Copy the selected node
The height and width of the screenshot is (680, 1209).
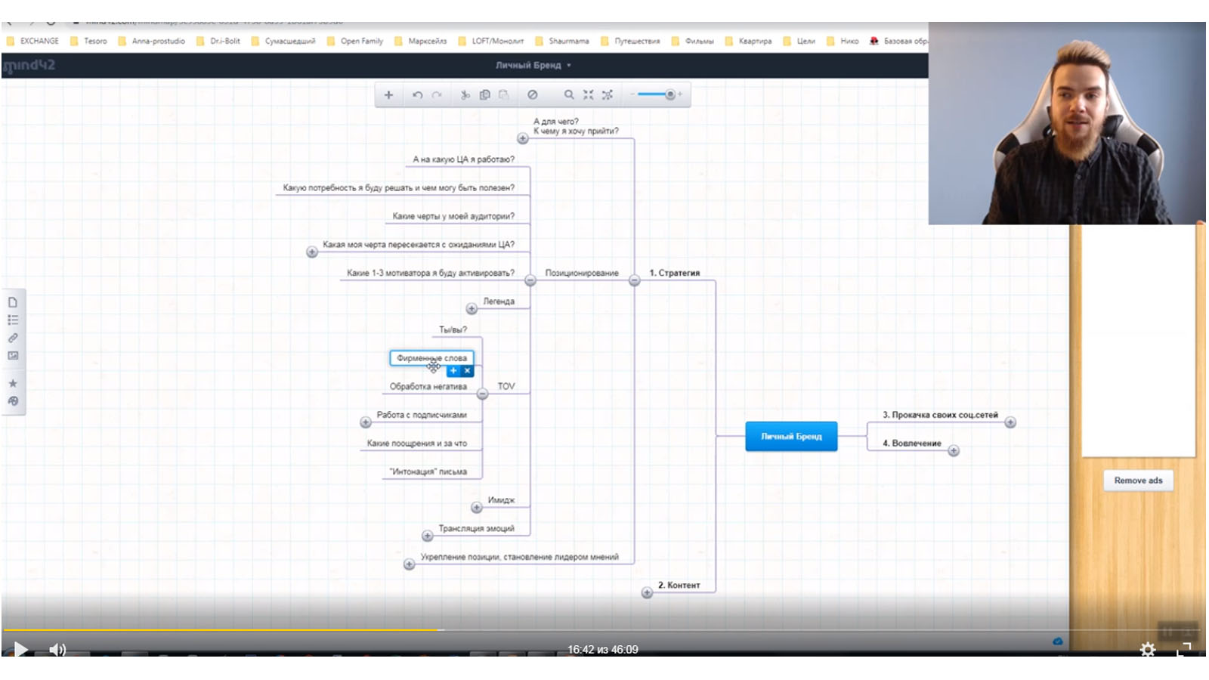click(x=484, y=95)
